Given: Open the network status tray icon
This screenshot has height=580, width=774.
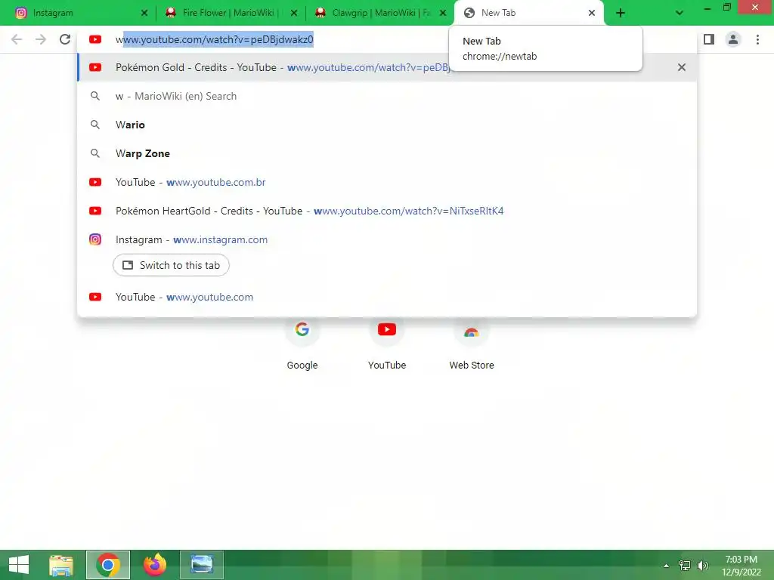Looking at the screenshot, I should [685, 566].
